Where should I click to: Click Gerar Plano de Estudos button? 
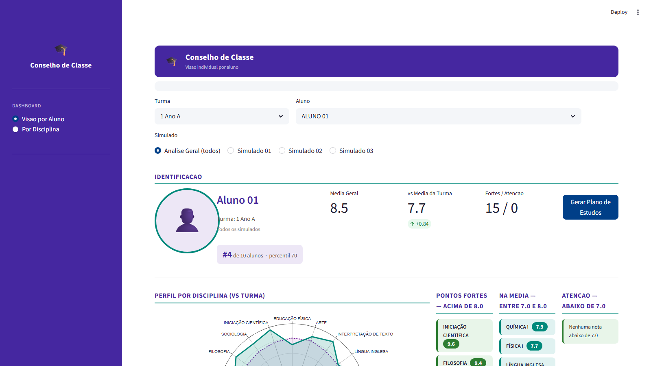590,207
